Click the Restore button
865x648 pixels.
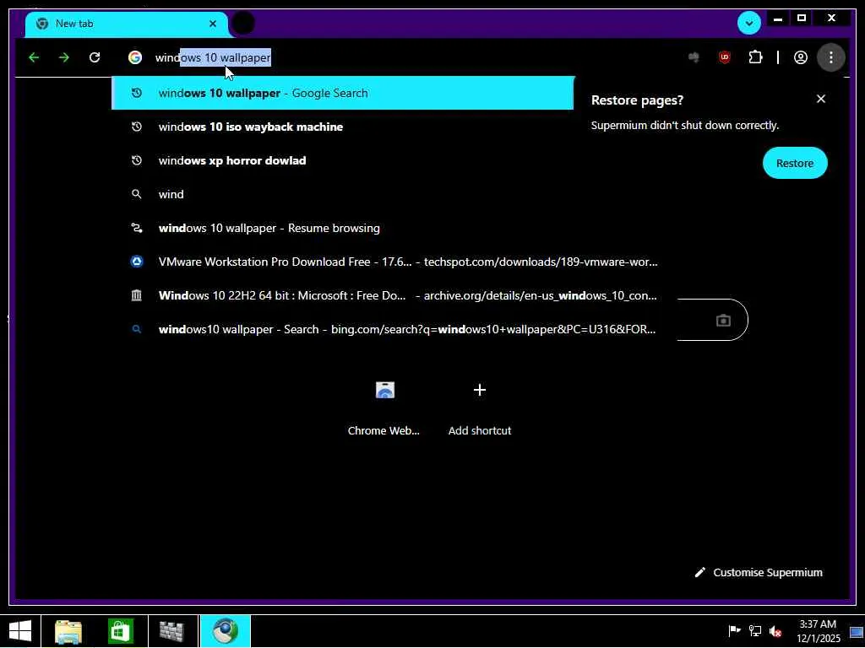coord(794,163)
